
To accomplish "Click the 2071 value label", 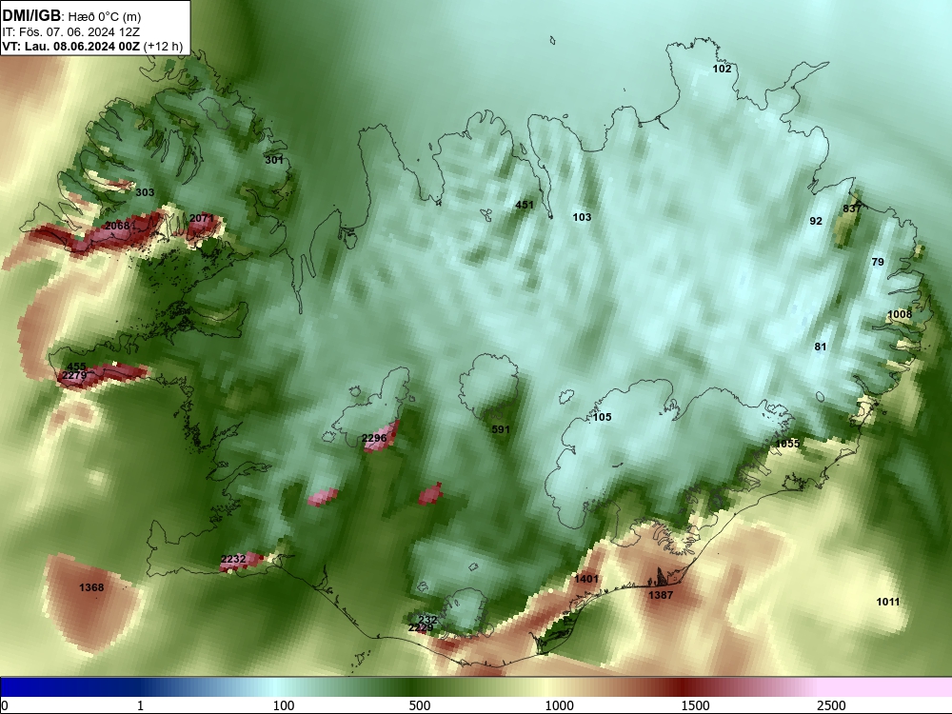I will [201, 218].
